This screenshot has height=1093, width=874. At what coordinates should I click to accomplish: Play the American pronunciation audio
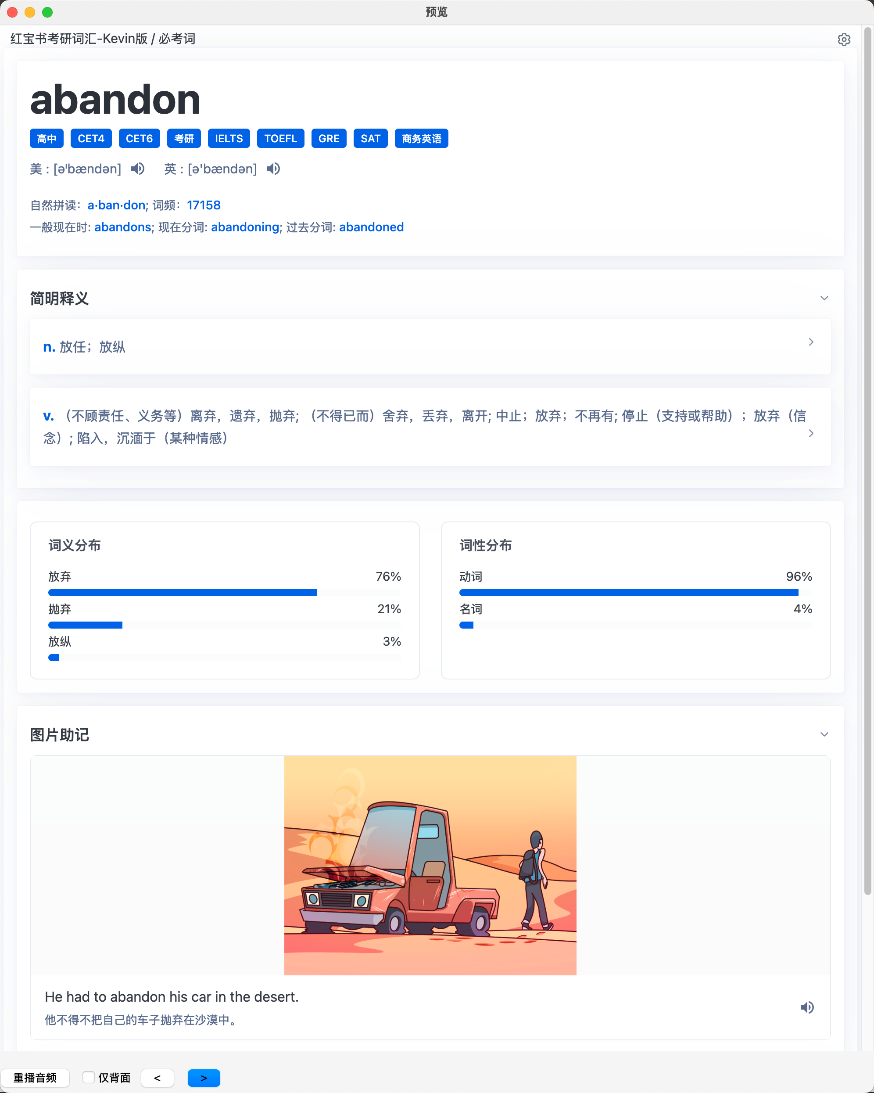point(137,169)
